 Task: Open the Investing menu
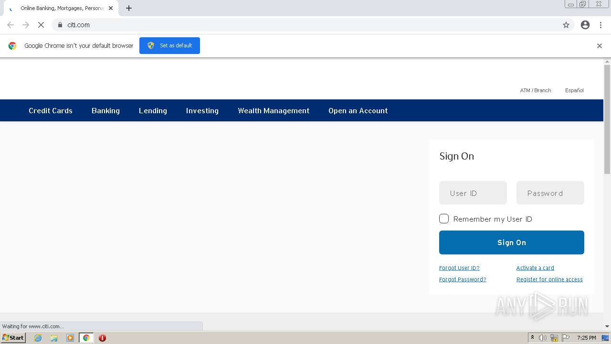202,110
